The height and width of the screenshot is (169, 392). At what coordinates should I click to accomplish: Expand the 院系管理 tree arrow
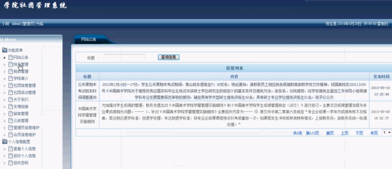(4, 65)
